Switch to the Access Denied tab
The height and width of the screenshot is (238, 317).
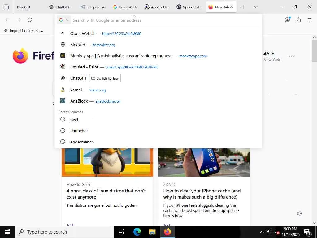[157, 7]
